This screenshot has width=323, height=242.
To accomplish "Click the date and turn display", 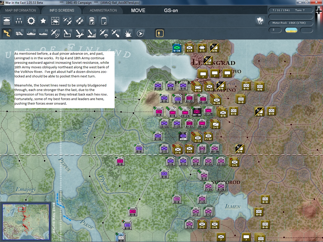I will tap(290, 10).
